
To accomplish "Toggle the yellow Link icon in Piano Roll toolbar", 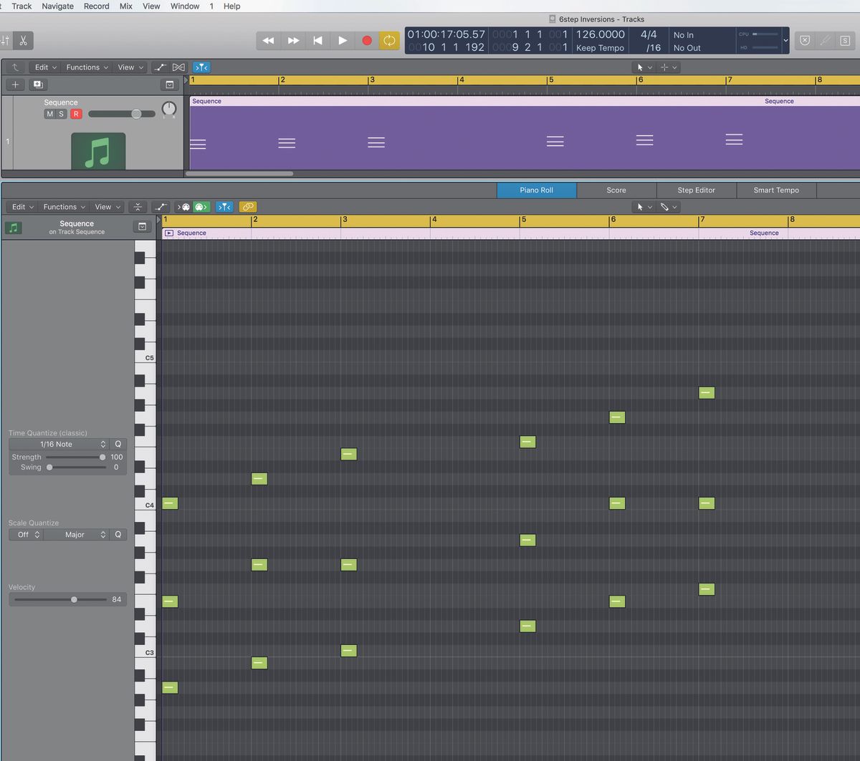I will (x=248, y=207).
